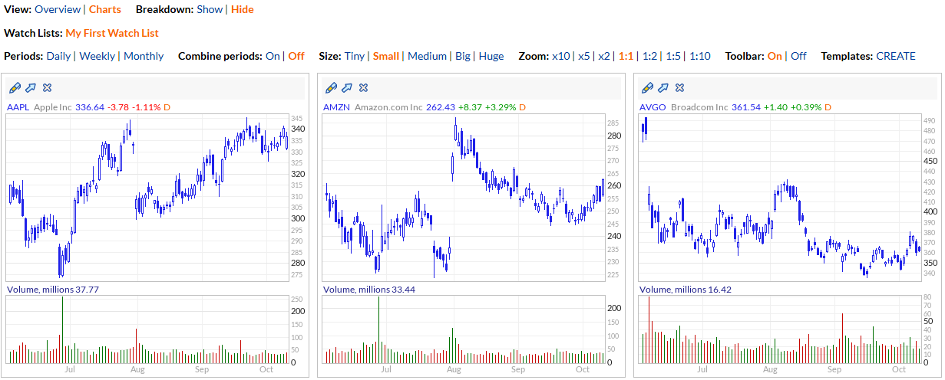The width and height of the screenshot is (945, 380).
Task: Click the D period marker on AAPL
Action: (167, 107)
